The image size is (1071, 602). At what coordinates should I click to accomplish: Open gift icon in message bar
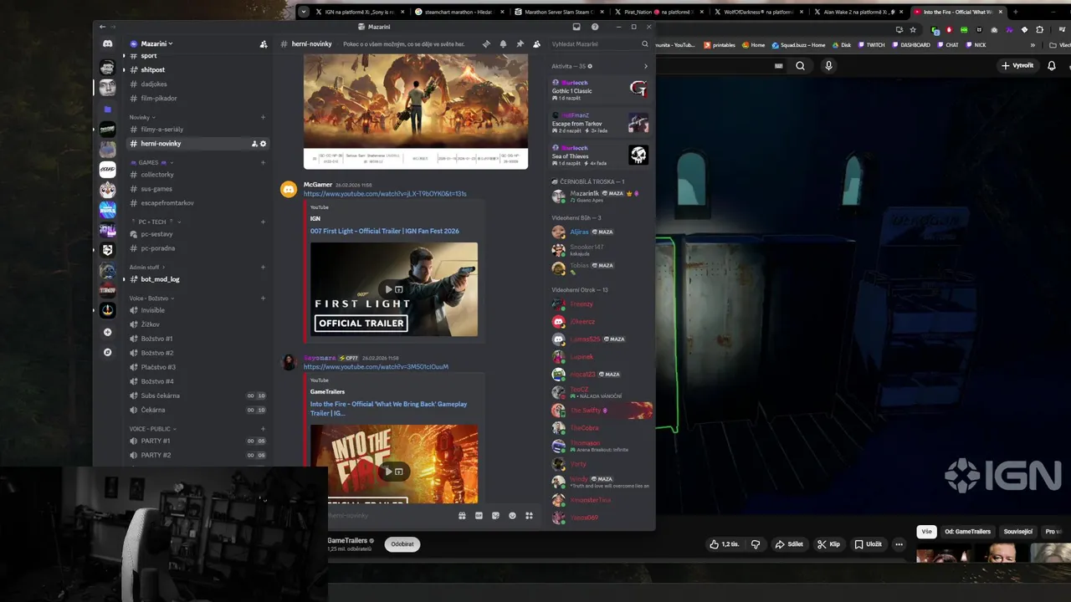[462, 516]
